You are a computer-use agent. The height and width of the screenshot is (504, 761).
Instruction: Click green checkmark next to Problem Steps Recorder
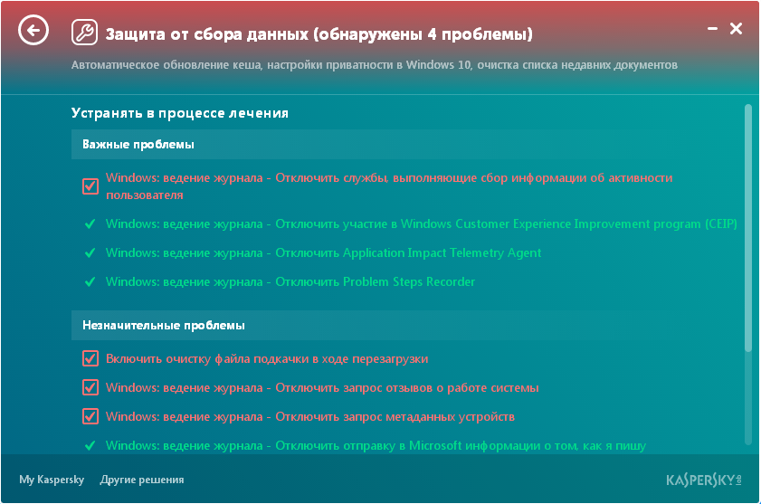pyautogui.click(x=90, y=281)
